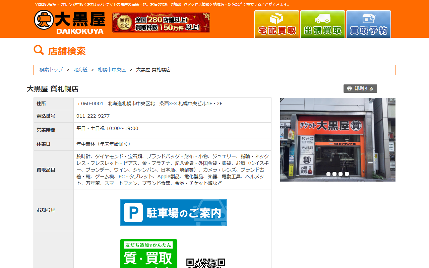Click the green 質・買取 LINE banner
Viewport: 429px width, 268px height.
tap(148, 254)
